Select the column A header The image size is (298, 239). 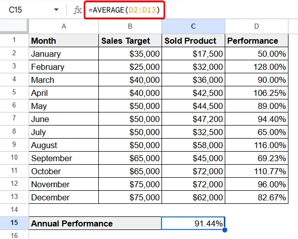(64, 26)
